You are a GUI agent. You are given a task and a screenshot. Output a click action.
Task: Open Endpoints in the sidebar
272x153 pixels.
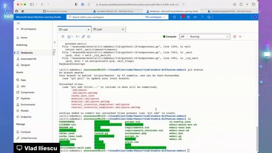[x=26, y=117]
